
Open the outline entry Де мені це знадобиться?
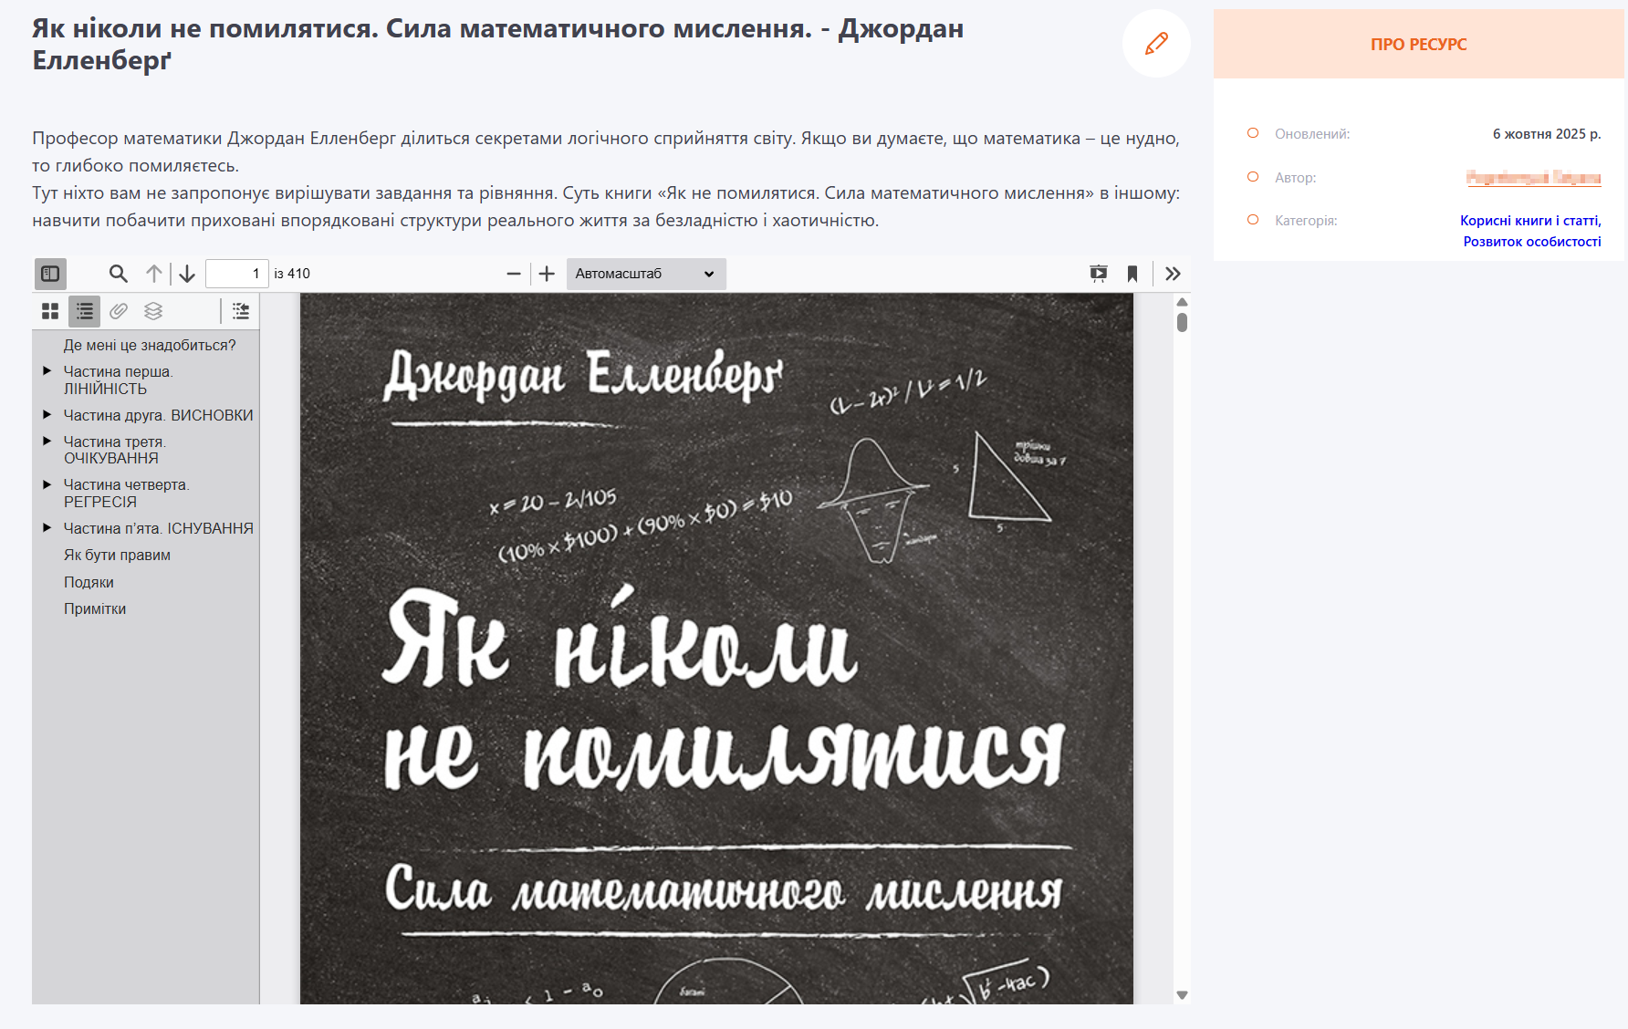(150, 345)
